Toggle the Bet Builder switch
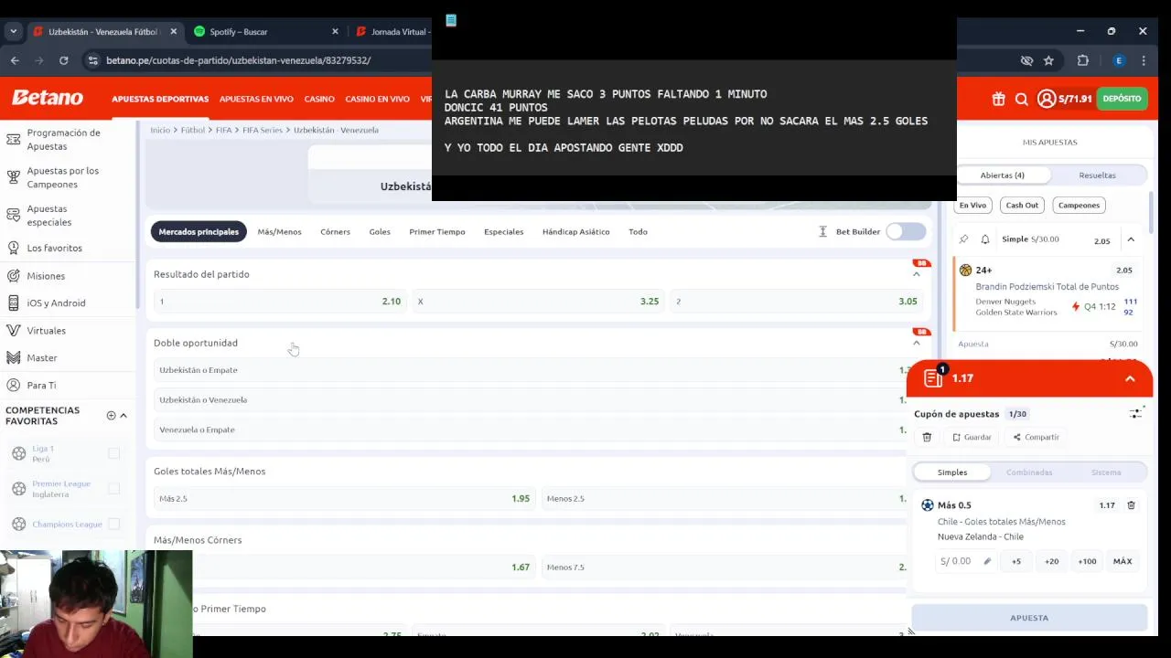The height and width of the screenshot is (658, 1171). pyautogui.click(x=906, y=231)
